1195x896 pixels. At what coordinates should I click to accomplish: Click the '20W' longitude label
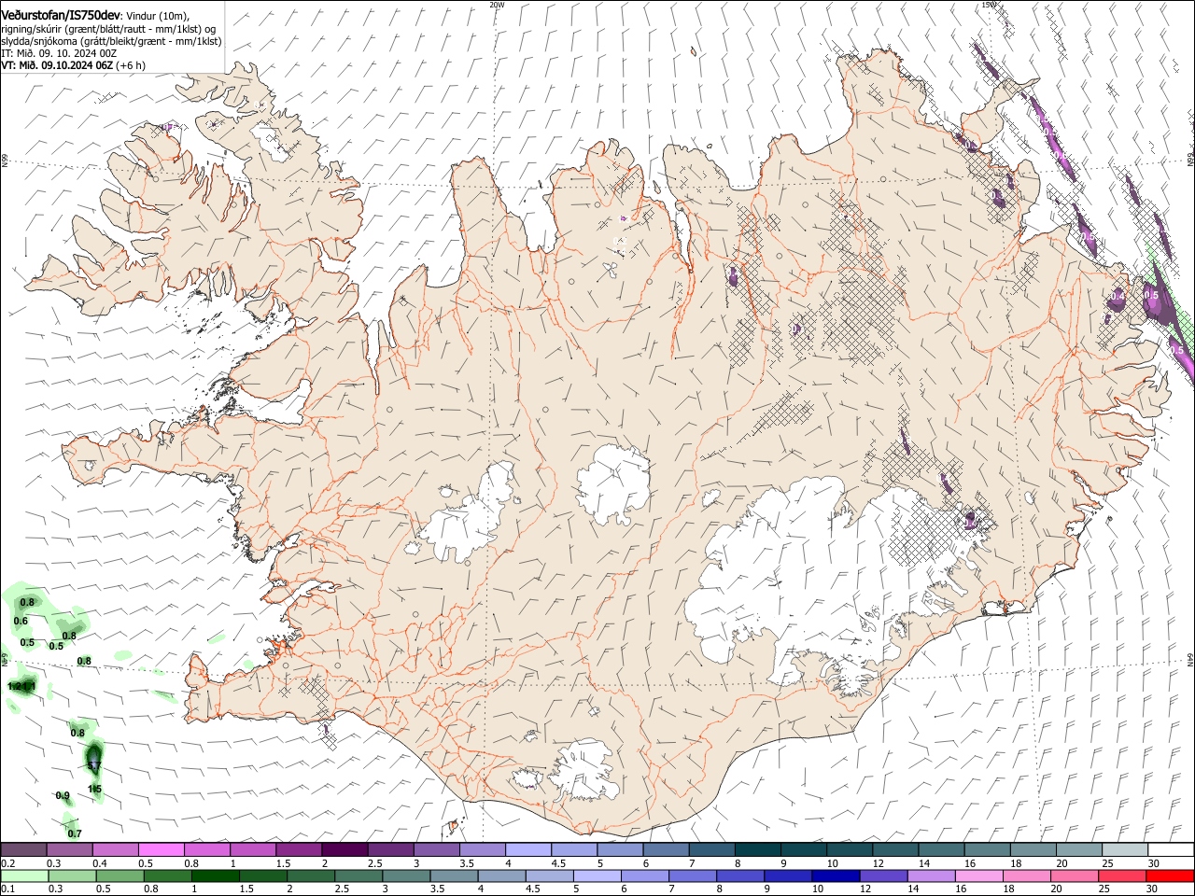click(x=497, y=5)
